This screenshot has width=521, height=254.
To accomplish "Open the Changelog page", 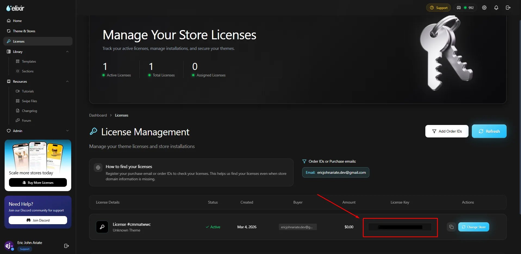I will [29, 111].
